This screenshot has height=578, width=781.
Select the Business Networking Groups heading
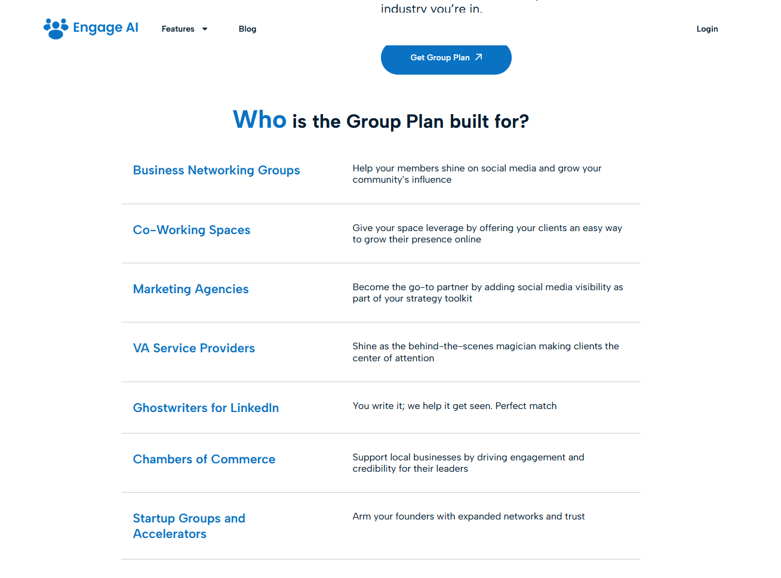[216, 170]
